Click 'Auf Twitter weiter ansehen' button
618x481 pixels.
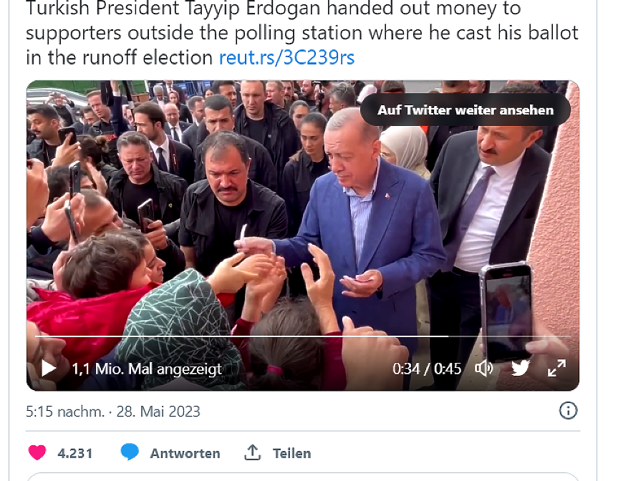(x=465, y=110)
